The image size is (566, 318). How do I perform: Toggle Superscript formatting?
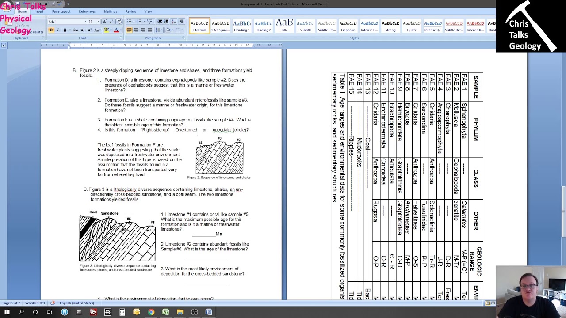pyautogui.click(x=89, y=30)
